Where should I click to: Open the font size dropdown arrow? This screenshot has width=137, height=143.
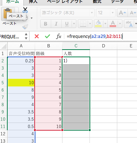pyautogui.click(x=113, y=13)
